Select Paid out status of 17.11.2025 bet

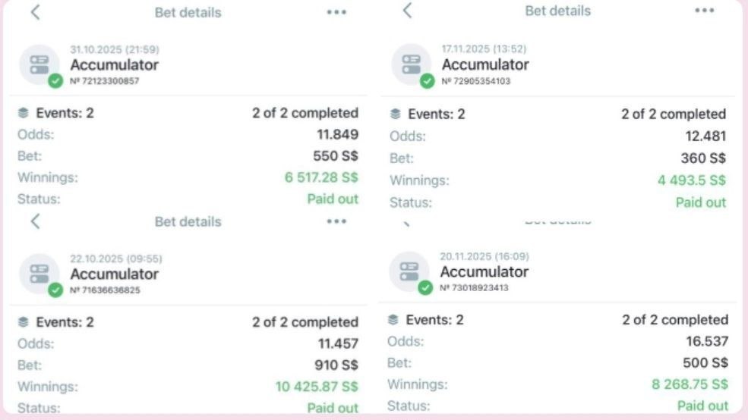(x=701, y=202)
